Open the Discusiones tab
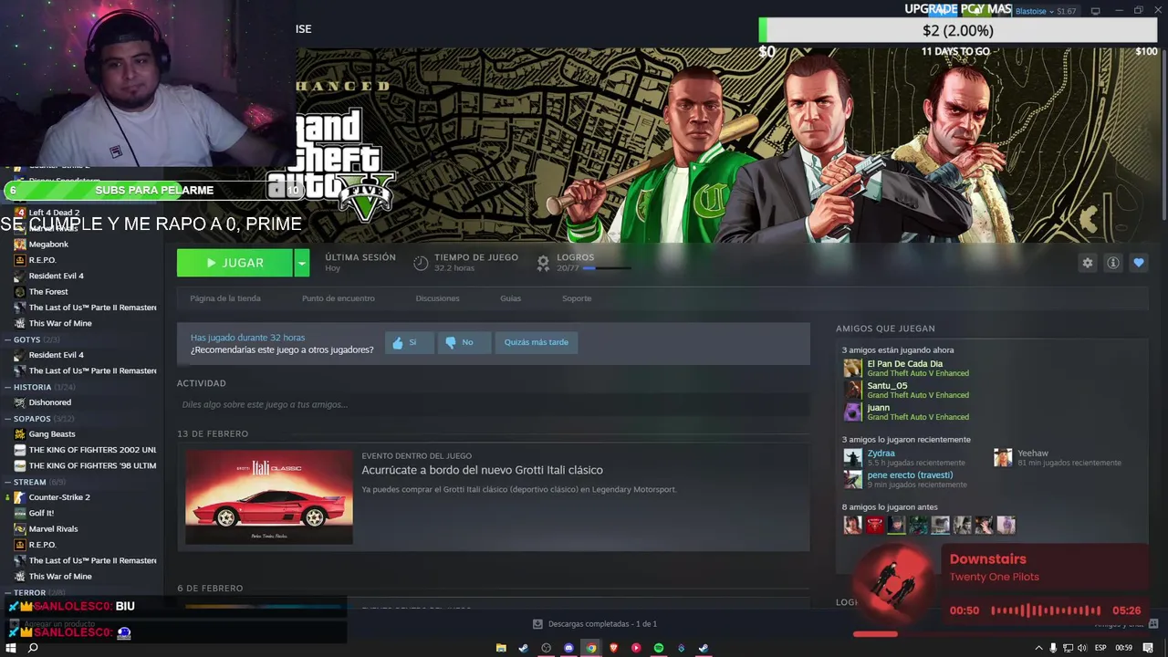The width and height of the screenshot is (1168, 657). (x=437, y=298)
